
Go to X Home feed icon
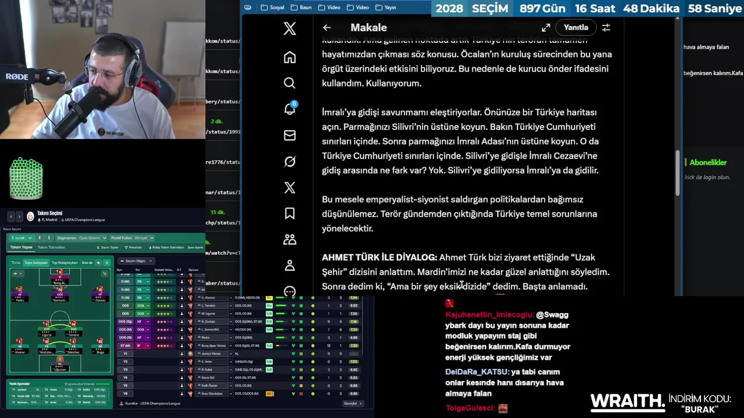[x=289, y=57]
